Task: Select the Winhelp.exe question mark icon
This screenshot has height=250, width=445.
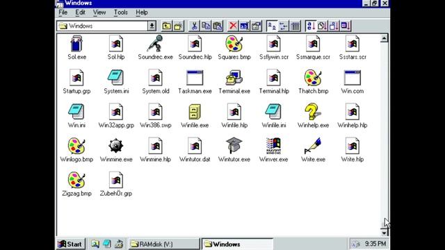Action: point(312,111)
